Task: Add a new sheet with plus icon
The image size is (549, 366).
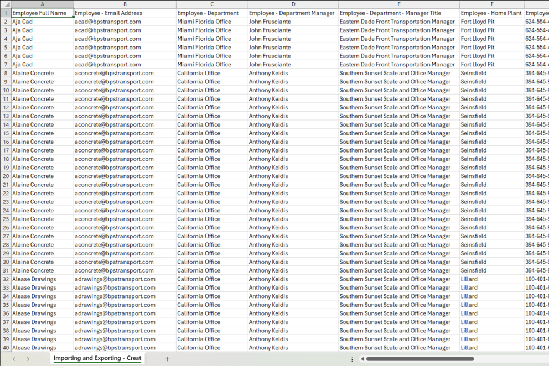Action: point(167,359)
